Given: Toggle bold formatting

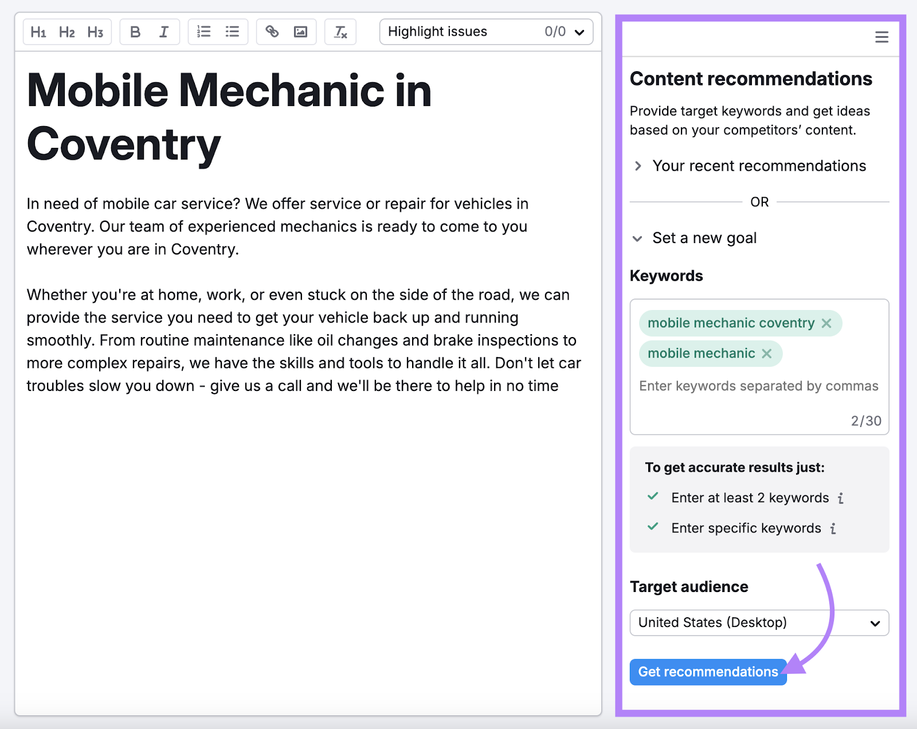Looking at the screenshot, I should coord(135,32).
